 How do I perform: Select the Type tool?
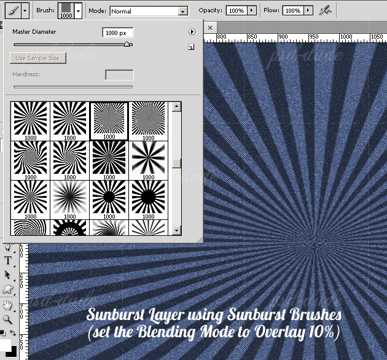tap(8, 260)
